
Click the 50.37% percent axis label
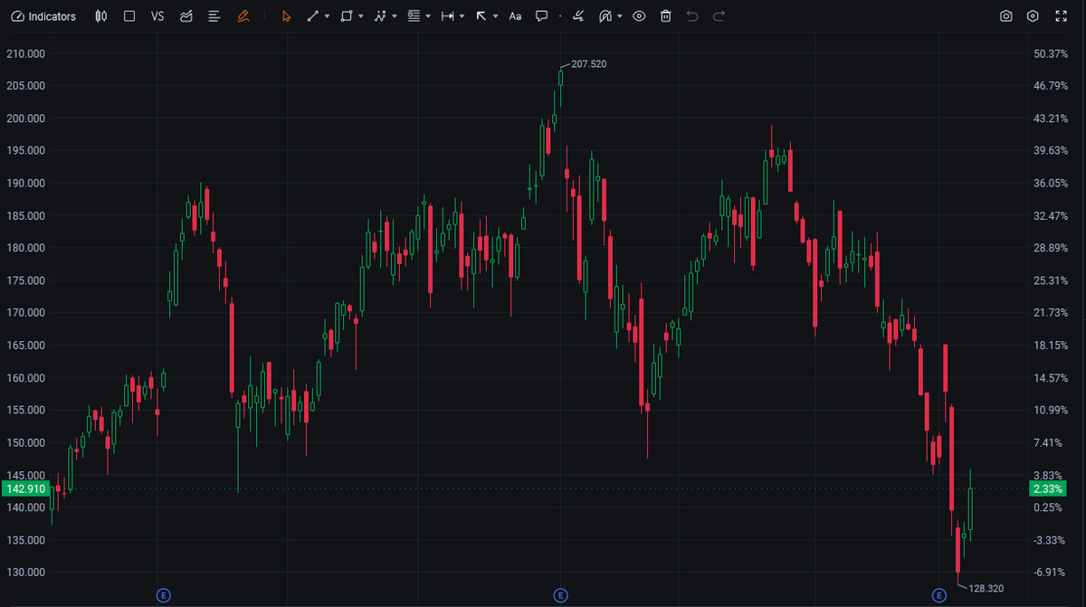coord(1052,53)
